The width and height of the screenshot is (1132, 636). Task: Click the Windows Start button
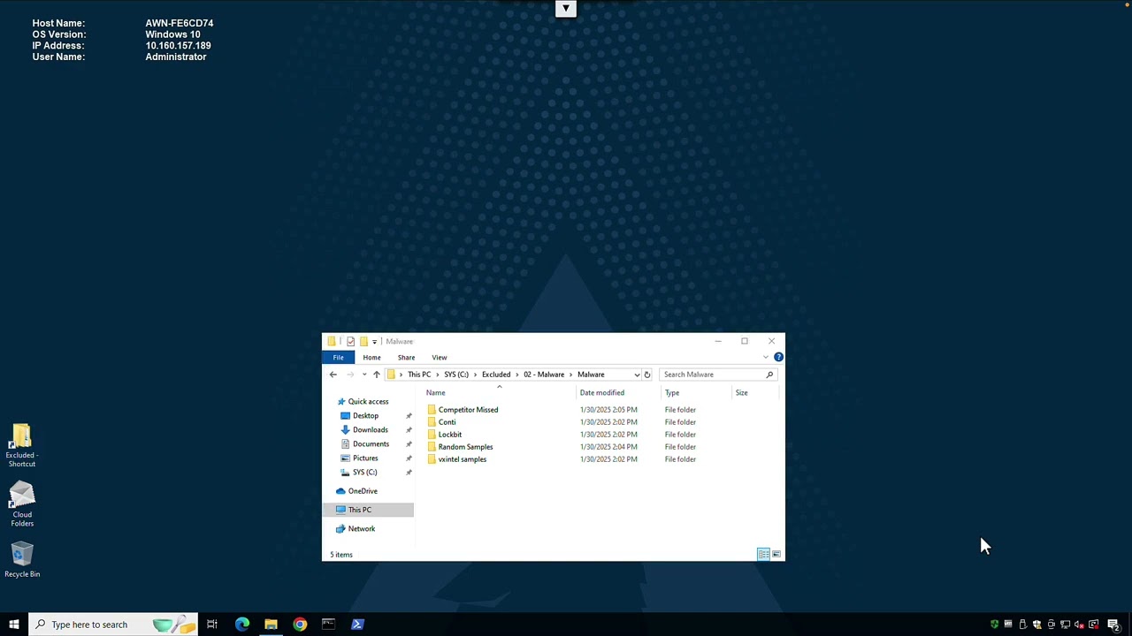point(14,625)
